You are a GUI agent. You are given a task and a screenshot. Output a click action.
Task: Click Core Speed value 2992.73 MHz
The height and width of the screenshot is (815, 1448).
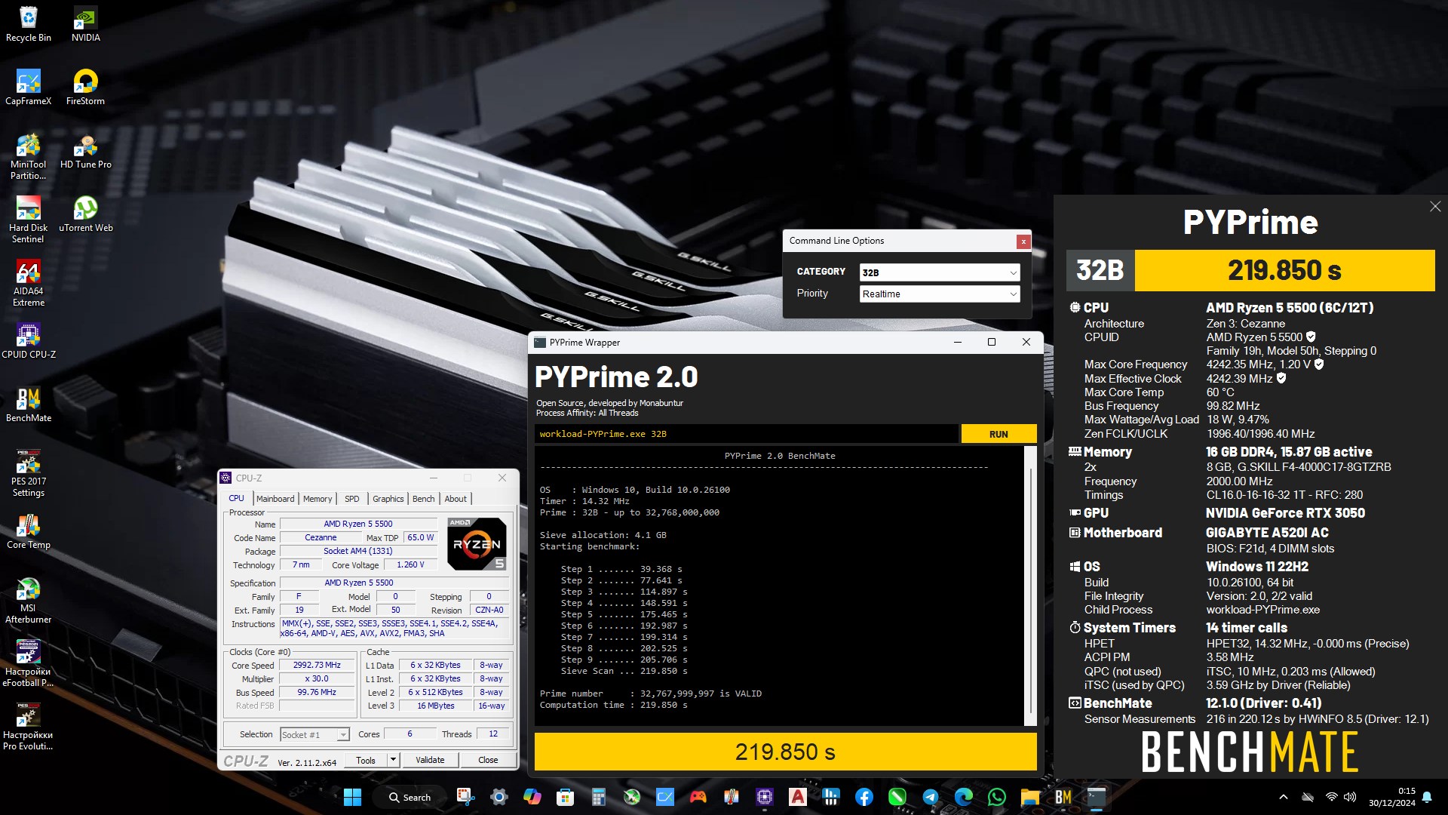point(317,666)
